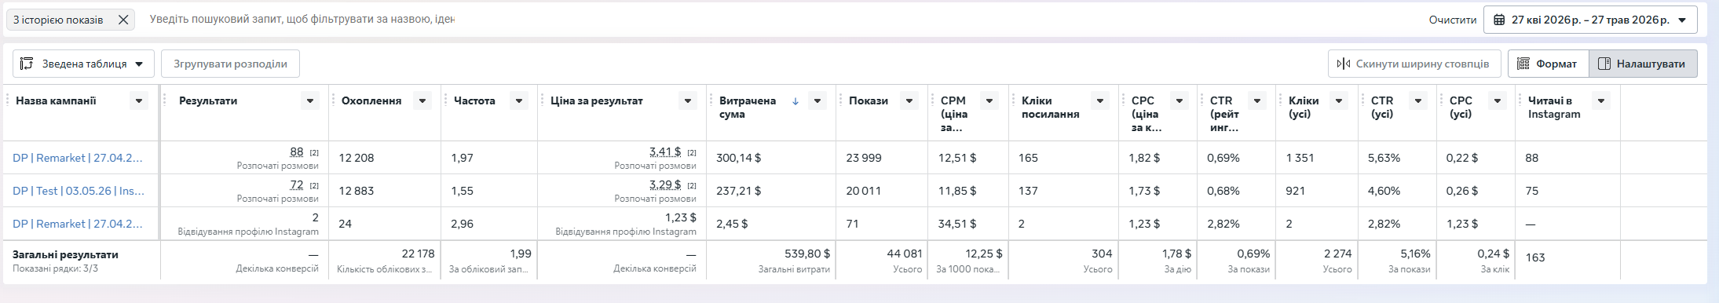Click all clicks value '1 351' cell
The image size is (1719, 303).
pyautogui.click(x=1300, y=158)
